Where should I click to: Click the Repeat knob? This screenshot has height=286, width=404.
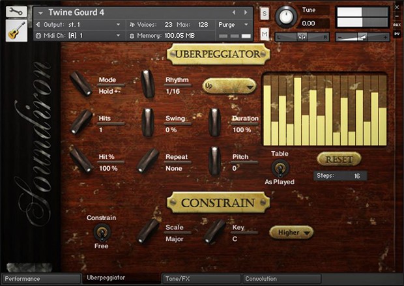tap(148, 160)
